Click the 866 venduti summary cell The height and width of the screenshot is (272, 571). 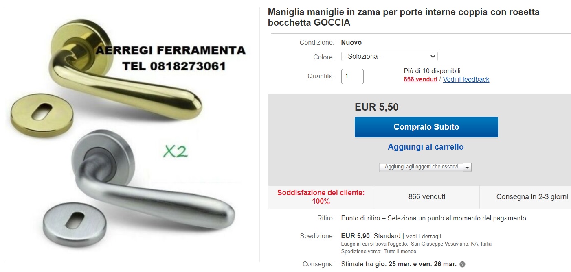pyautogui.click(x=427, y=197)
